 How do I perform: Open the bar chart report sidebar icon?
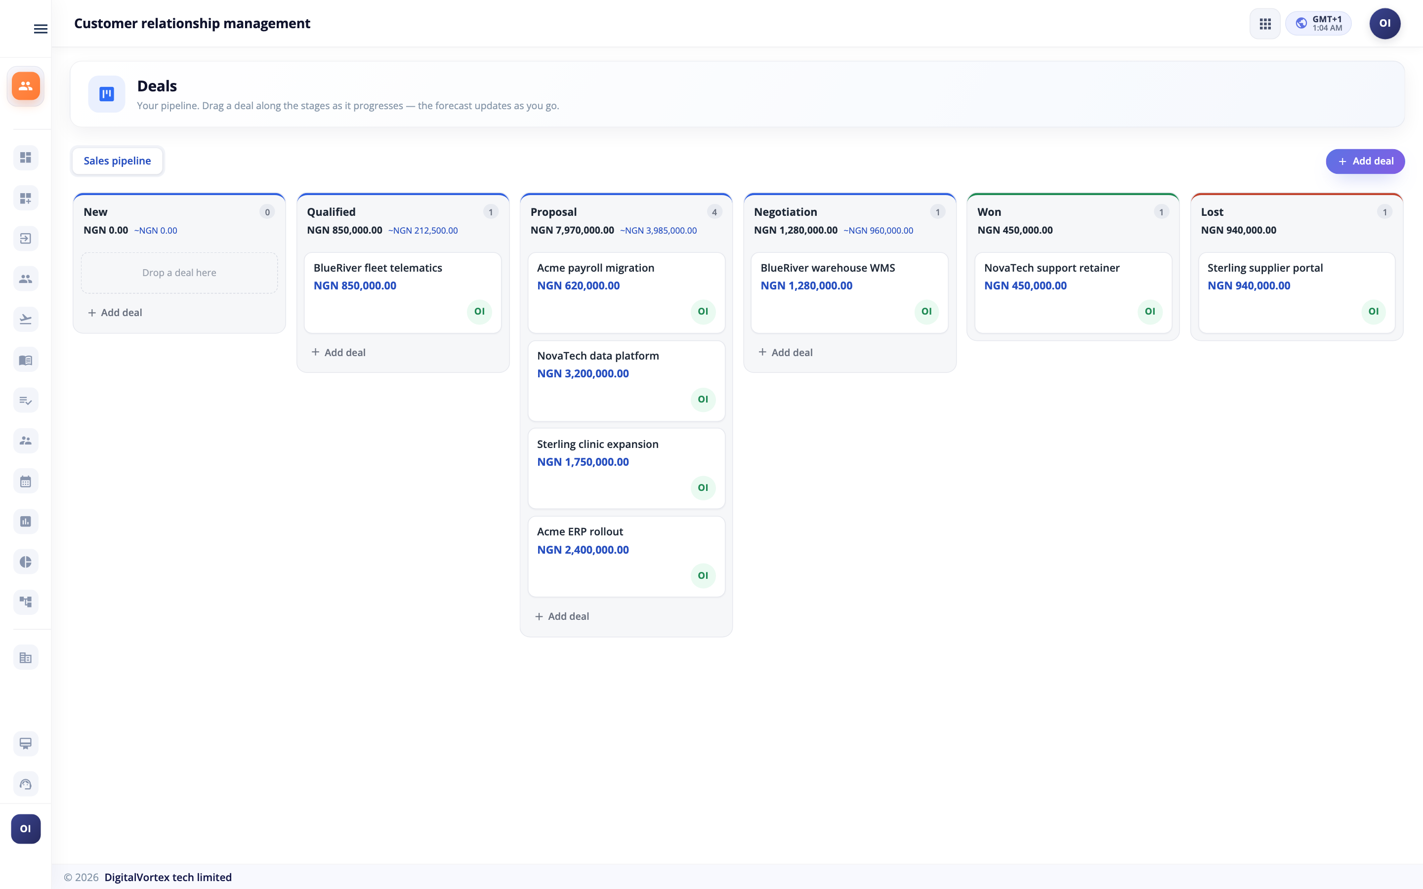[25, 522]
